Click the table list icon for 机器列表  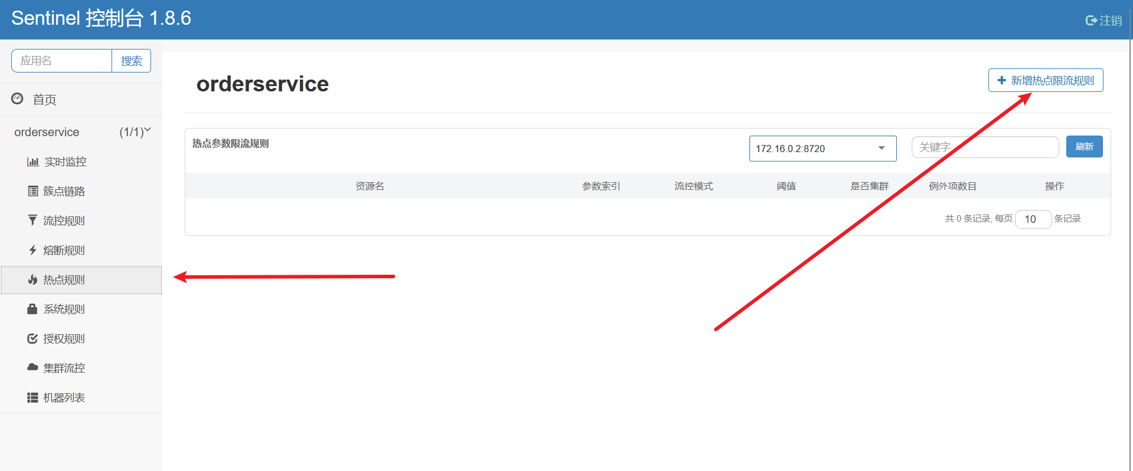pos(32,397)
